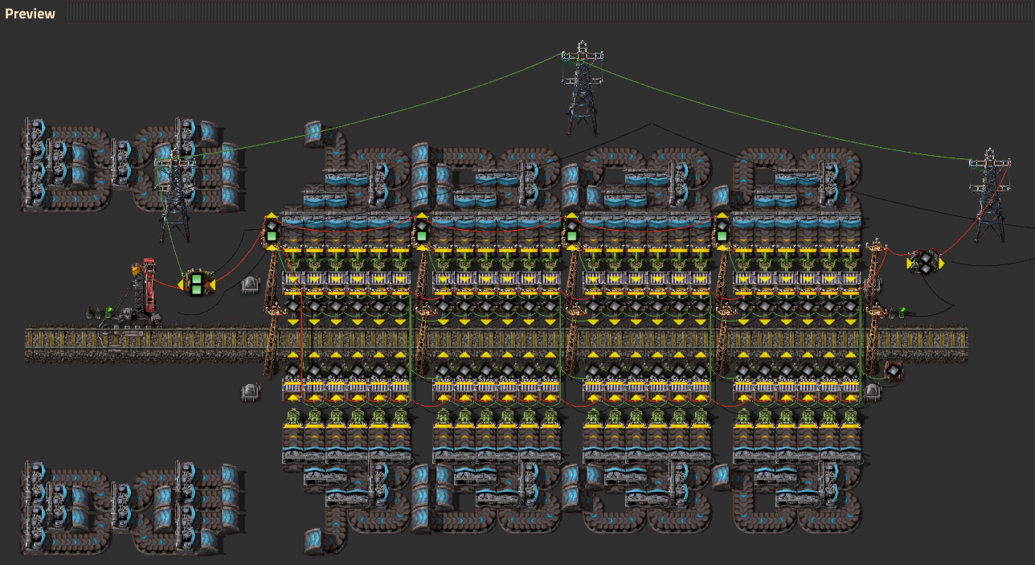Select the constant combinator below the track's right end

click(894, 371)
